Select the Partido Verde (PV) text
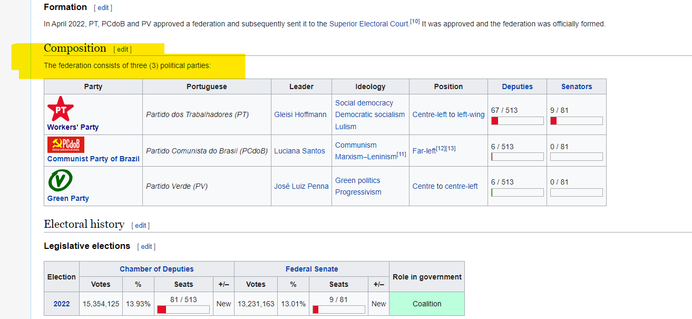The height and width of the screenshot is (319, 692). pyautogui.click(x=177, y=186)
